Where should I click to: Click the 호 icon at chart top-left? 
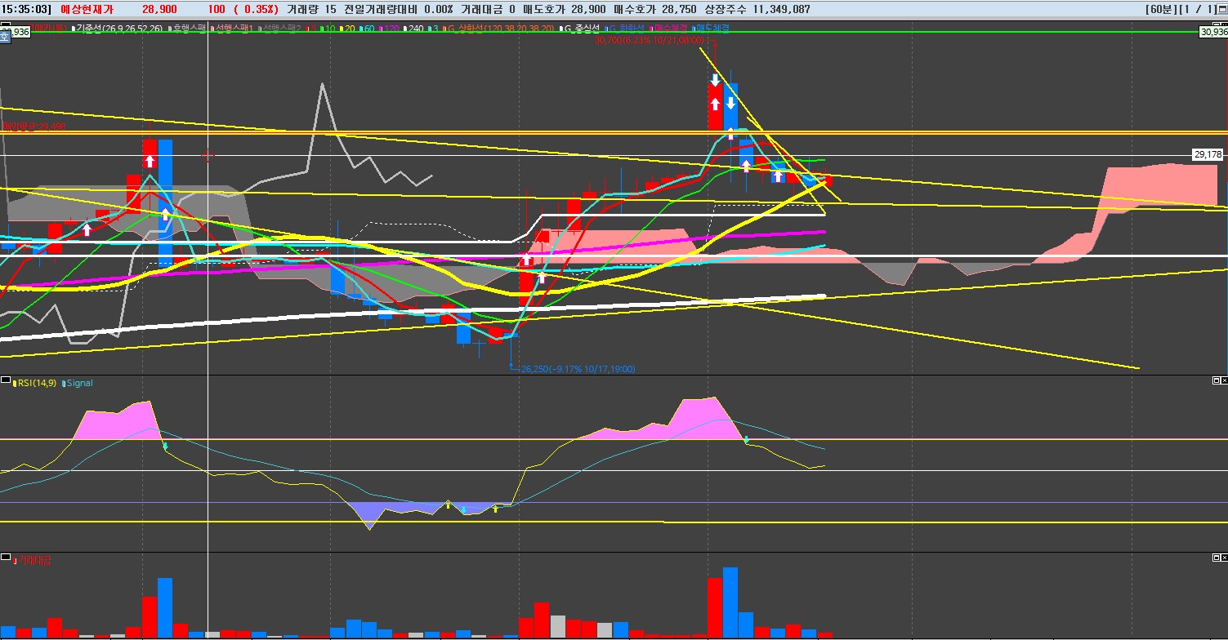click(x=4, y=33)
